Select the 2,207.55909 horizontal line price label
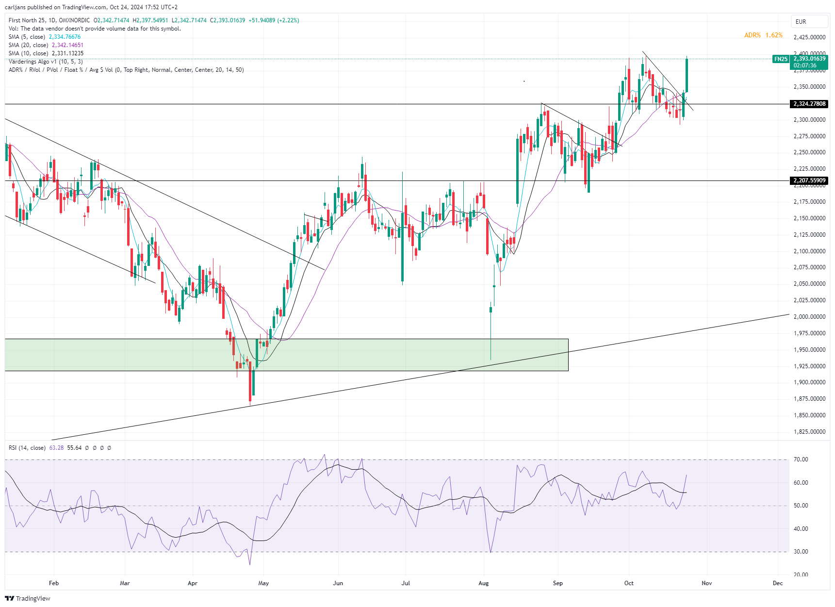This screenshot has width=835, height=607. click(809, 180)
